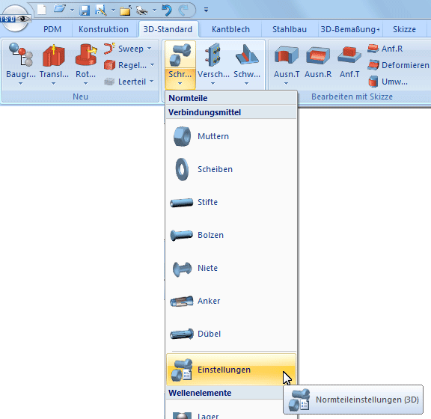This screenshot has width=431, height=419.
Task: Click the ISD application logo button
Action: point(15,19)
